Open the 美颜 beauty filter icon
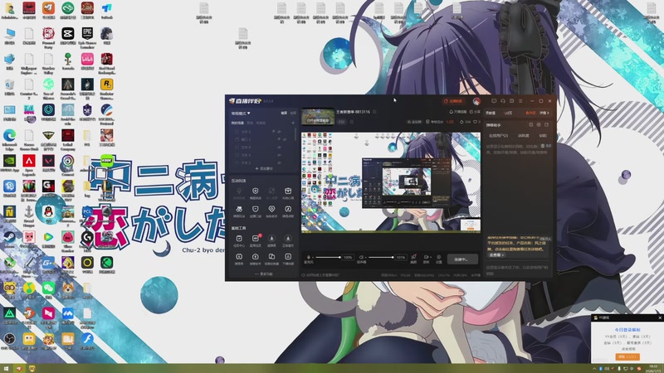The height and width of the screenshot is (373, 664). [x=413, y=257]
